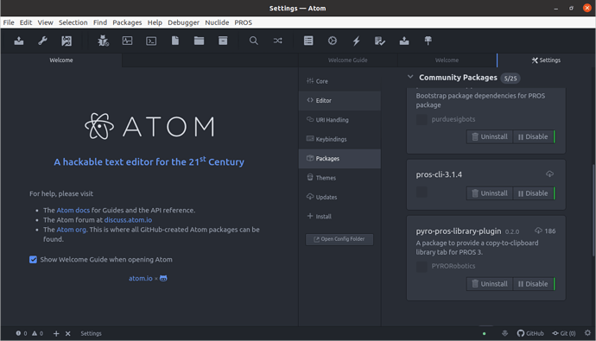Uninstall the purduesigbots bootstrap package
Viewport: 596px width, 341px height.
[x=490, y=136]
